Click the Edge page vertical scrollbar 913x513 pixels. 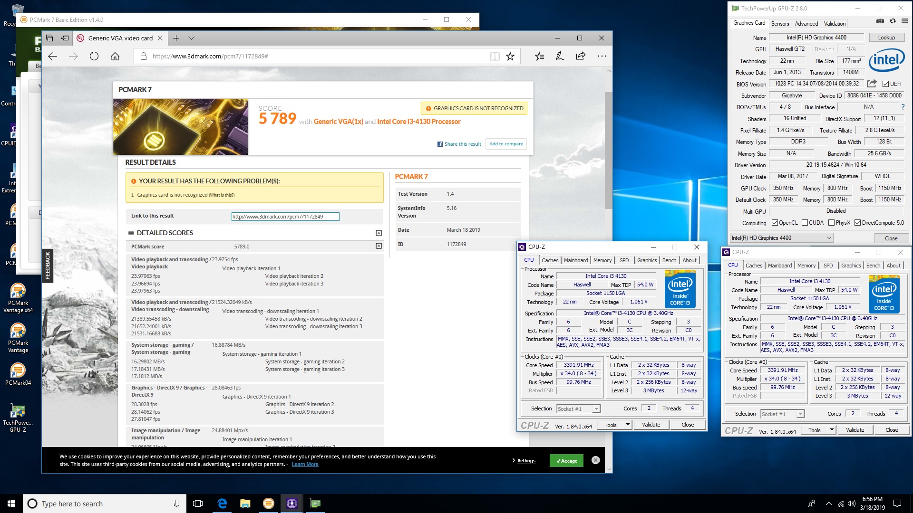(608, 151)
